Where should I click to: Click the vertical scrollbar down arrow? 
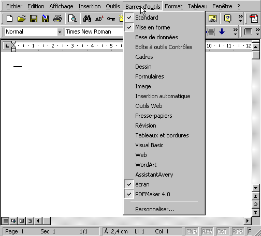coord(256,188)
